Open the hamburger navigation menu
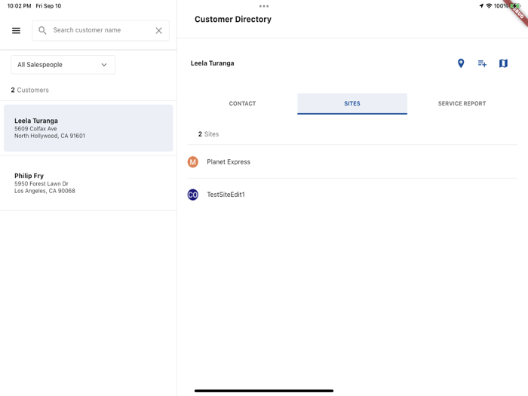528x396 pixels. [x=16, y=31]
